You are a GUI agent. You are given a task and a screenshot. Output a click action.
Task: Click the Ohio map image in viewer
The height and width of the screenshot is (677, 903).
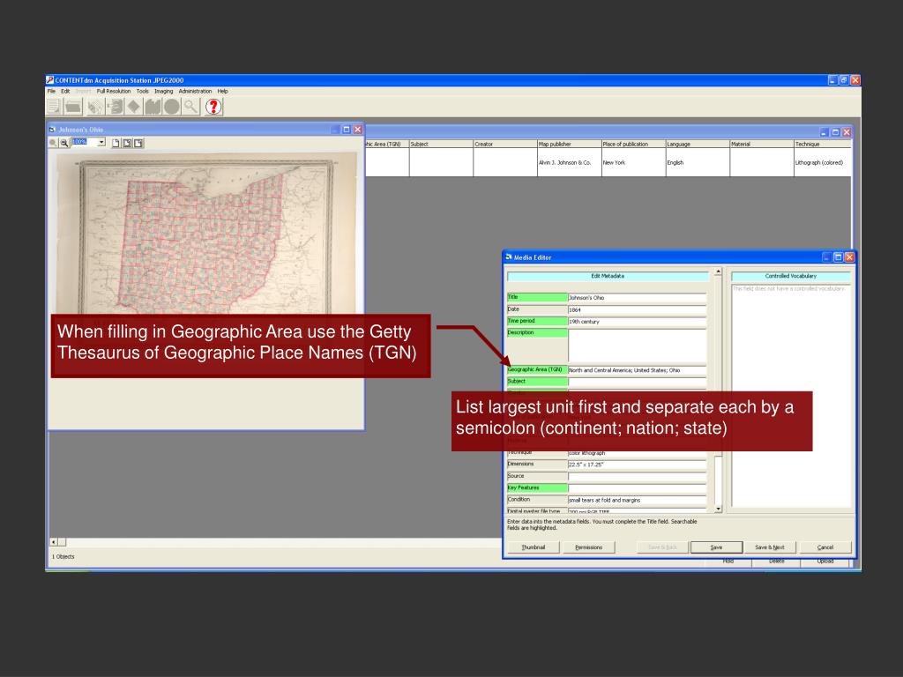(x=206, y=234)
